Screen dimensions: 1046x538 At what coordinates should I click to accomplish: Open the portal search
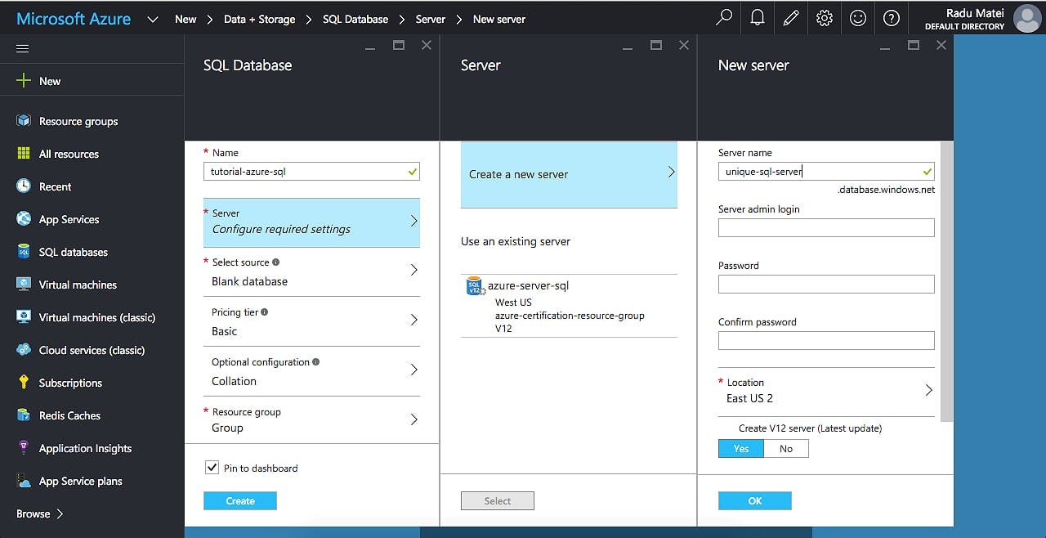click(x=723, y=17)
